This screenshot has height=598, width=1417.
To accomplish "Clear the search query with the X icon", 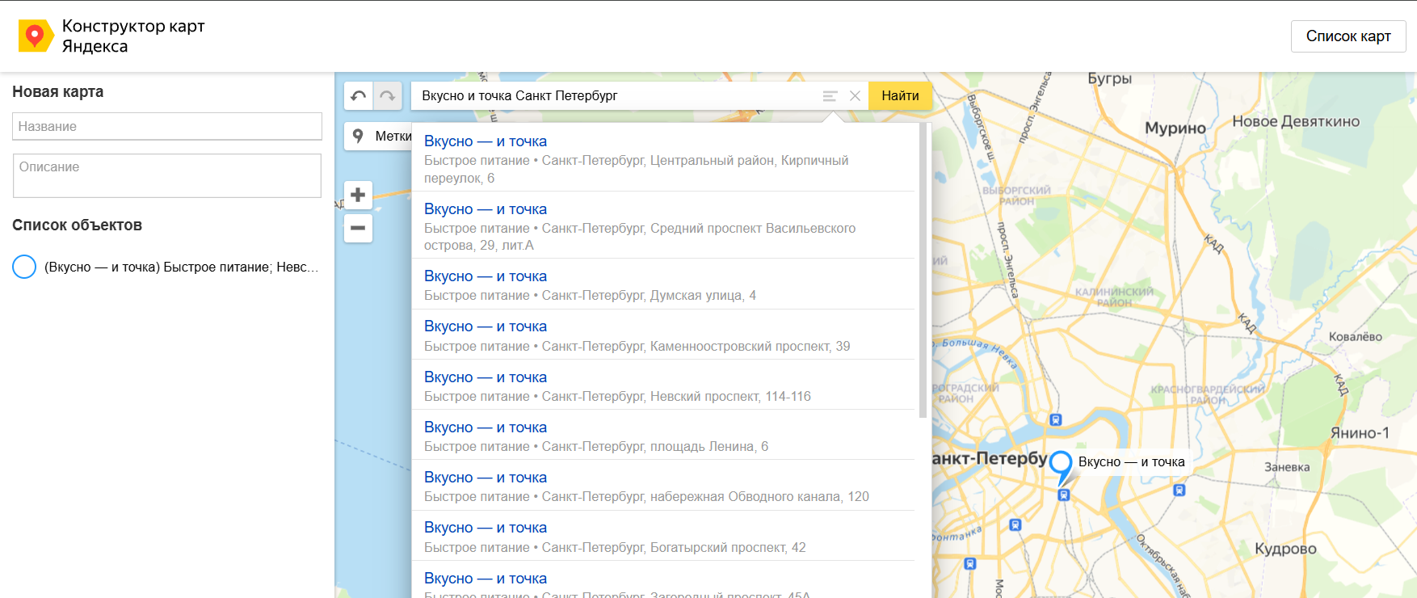I will 855,95.
